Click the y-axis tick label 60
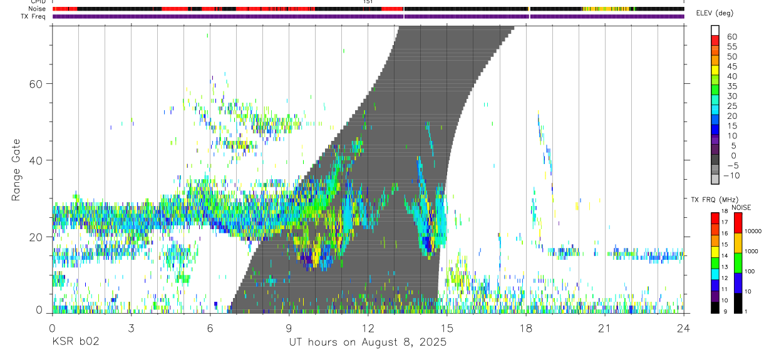 [36, 84]
